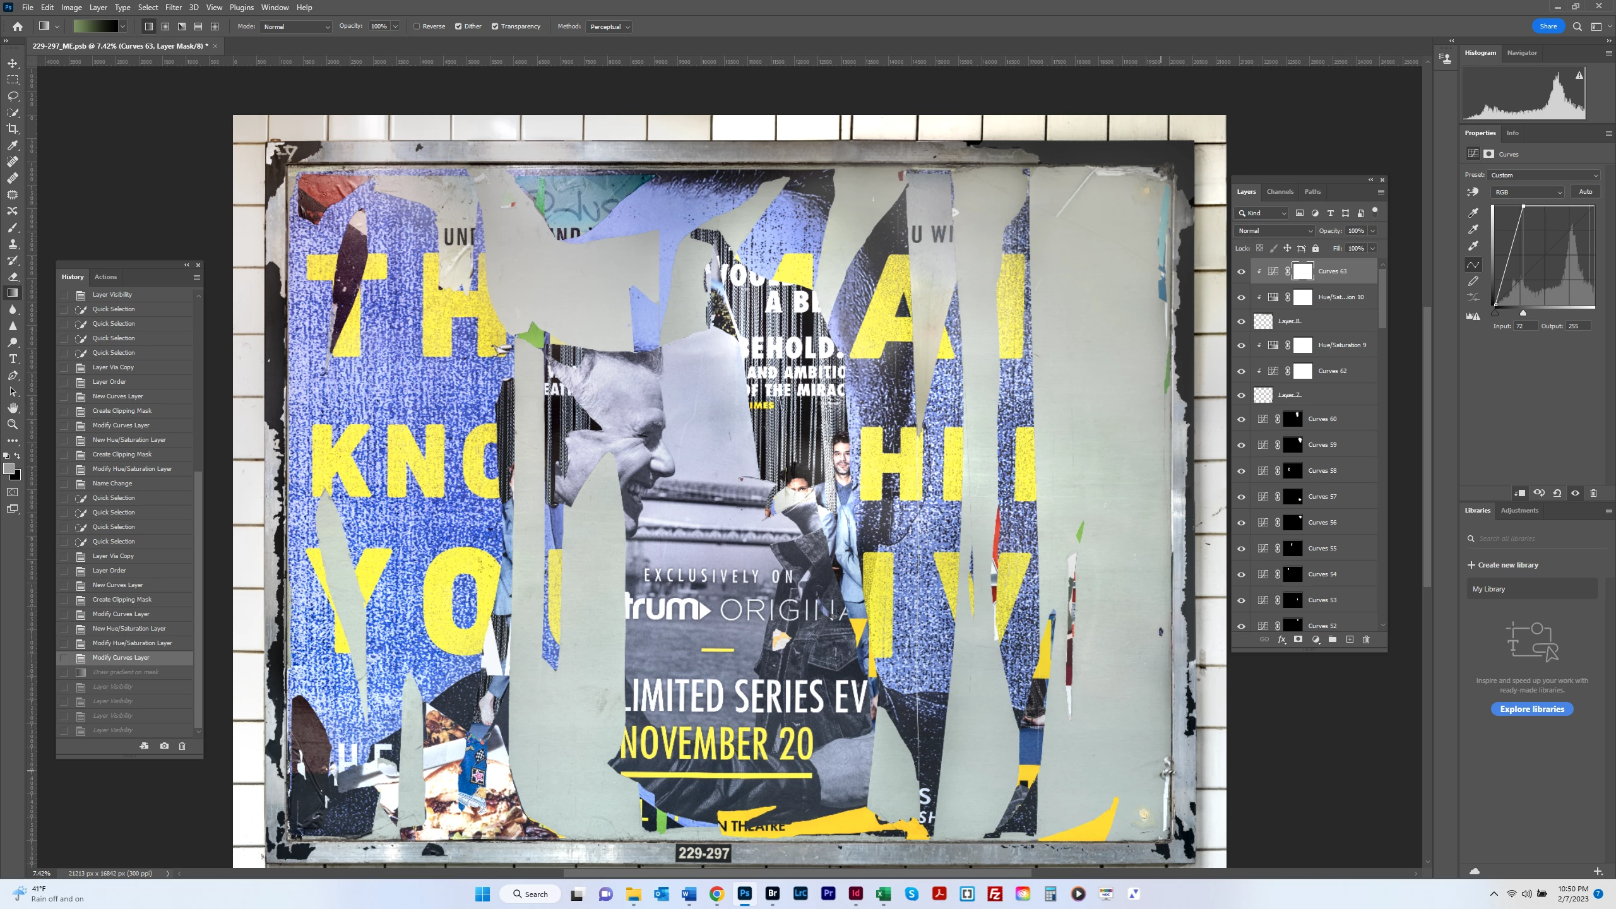Click the Explore libraries button
The width and height of the screenshot is (1616, 909).
click(x=1531, y=709)
